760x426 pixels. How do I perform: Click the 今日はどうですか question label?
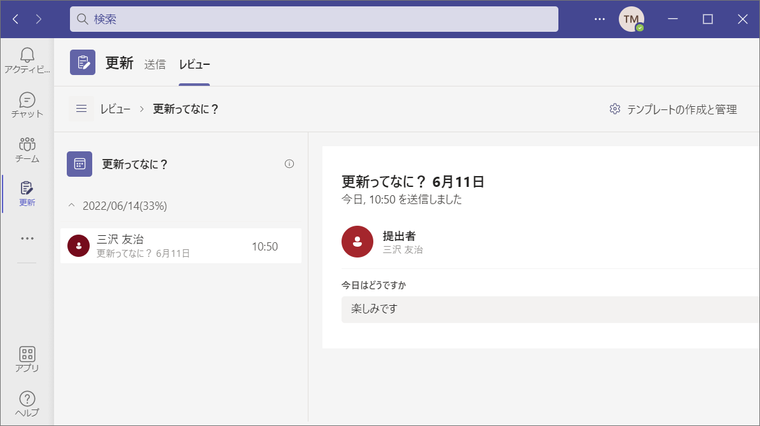point(374,285)
